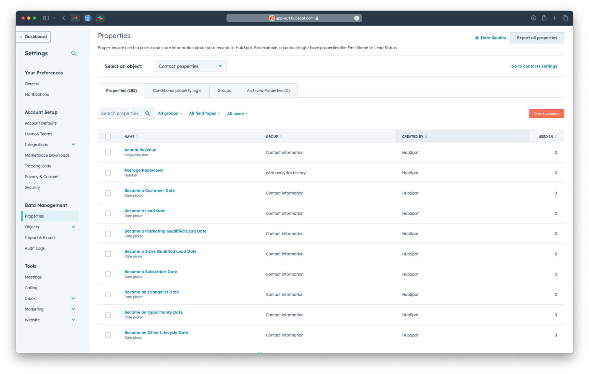This screenshot has width=589, height=374.
Task: Click the sort arrows on the NAME column
Action: (x=137, y=136)
